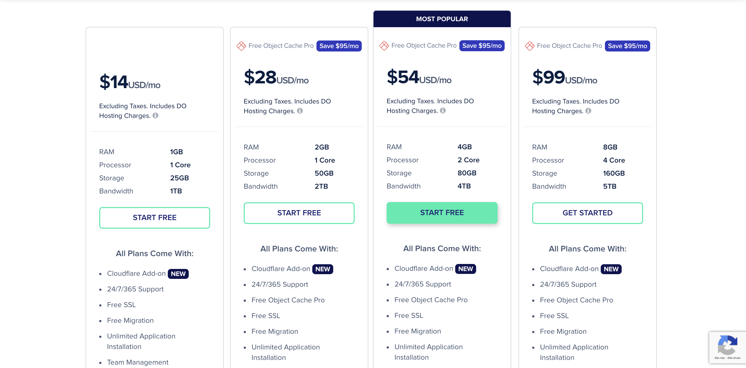Click the Free Object Cache Pro diamond icon on $99 plan
This screenshot has width=746, height=368.
pyautogui.click(x=529, y=46)
